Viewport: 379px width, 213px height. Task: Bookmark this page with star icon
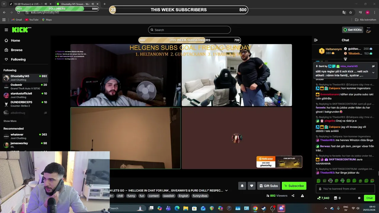tap(351, 12)
